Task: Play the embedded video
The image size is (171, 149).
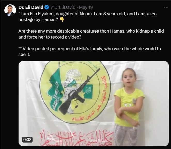Action: 94,103
